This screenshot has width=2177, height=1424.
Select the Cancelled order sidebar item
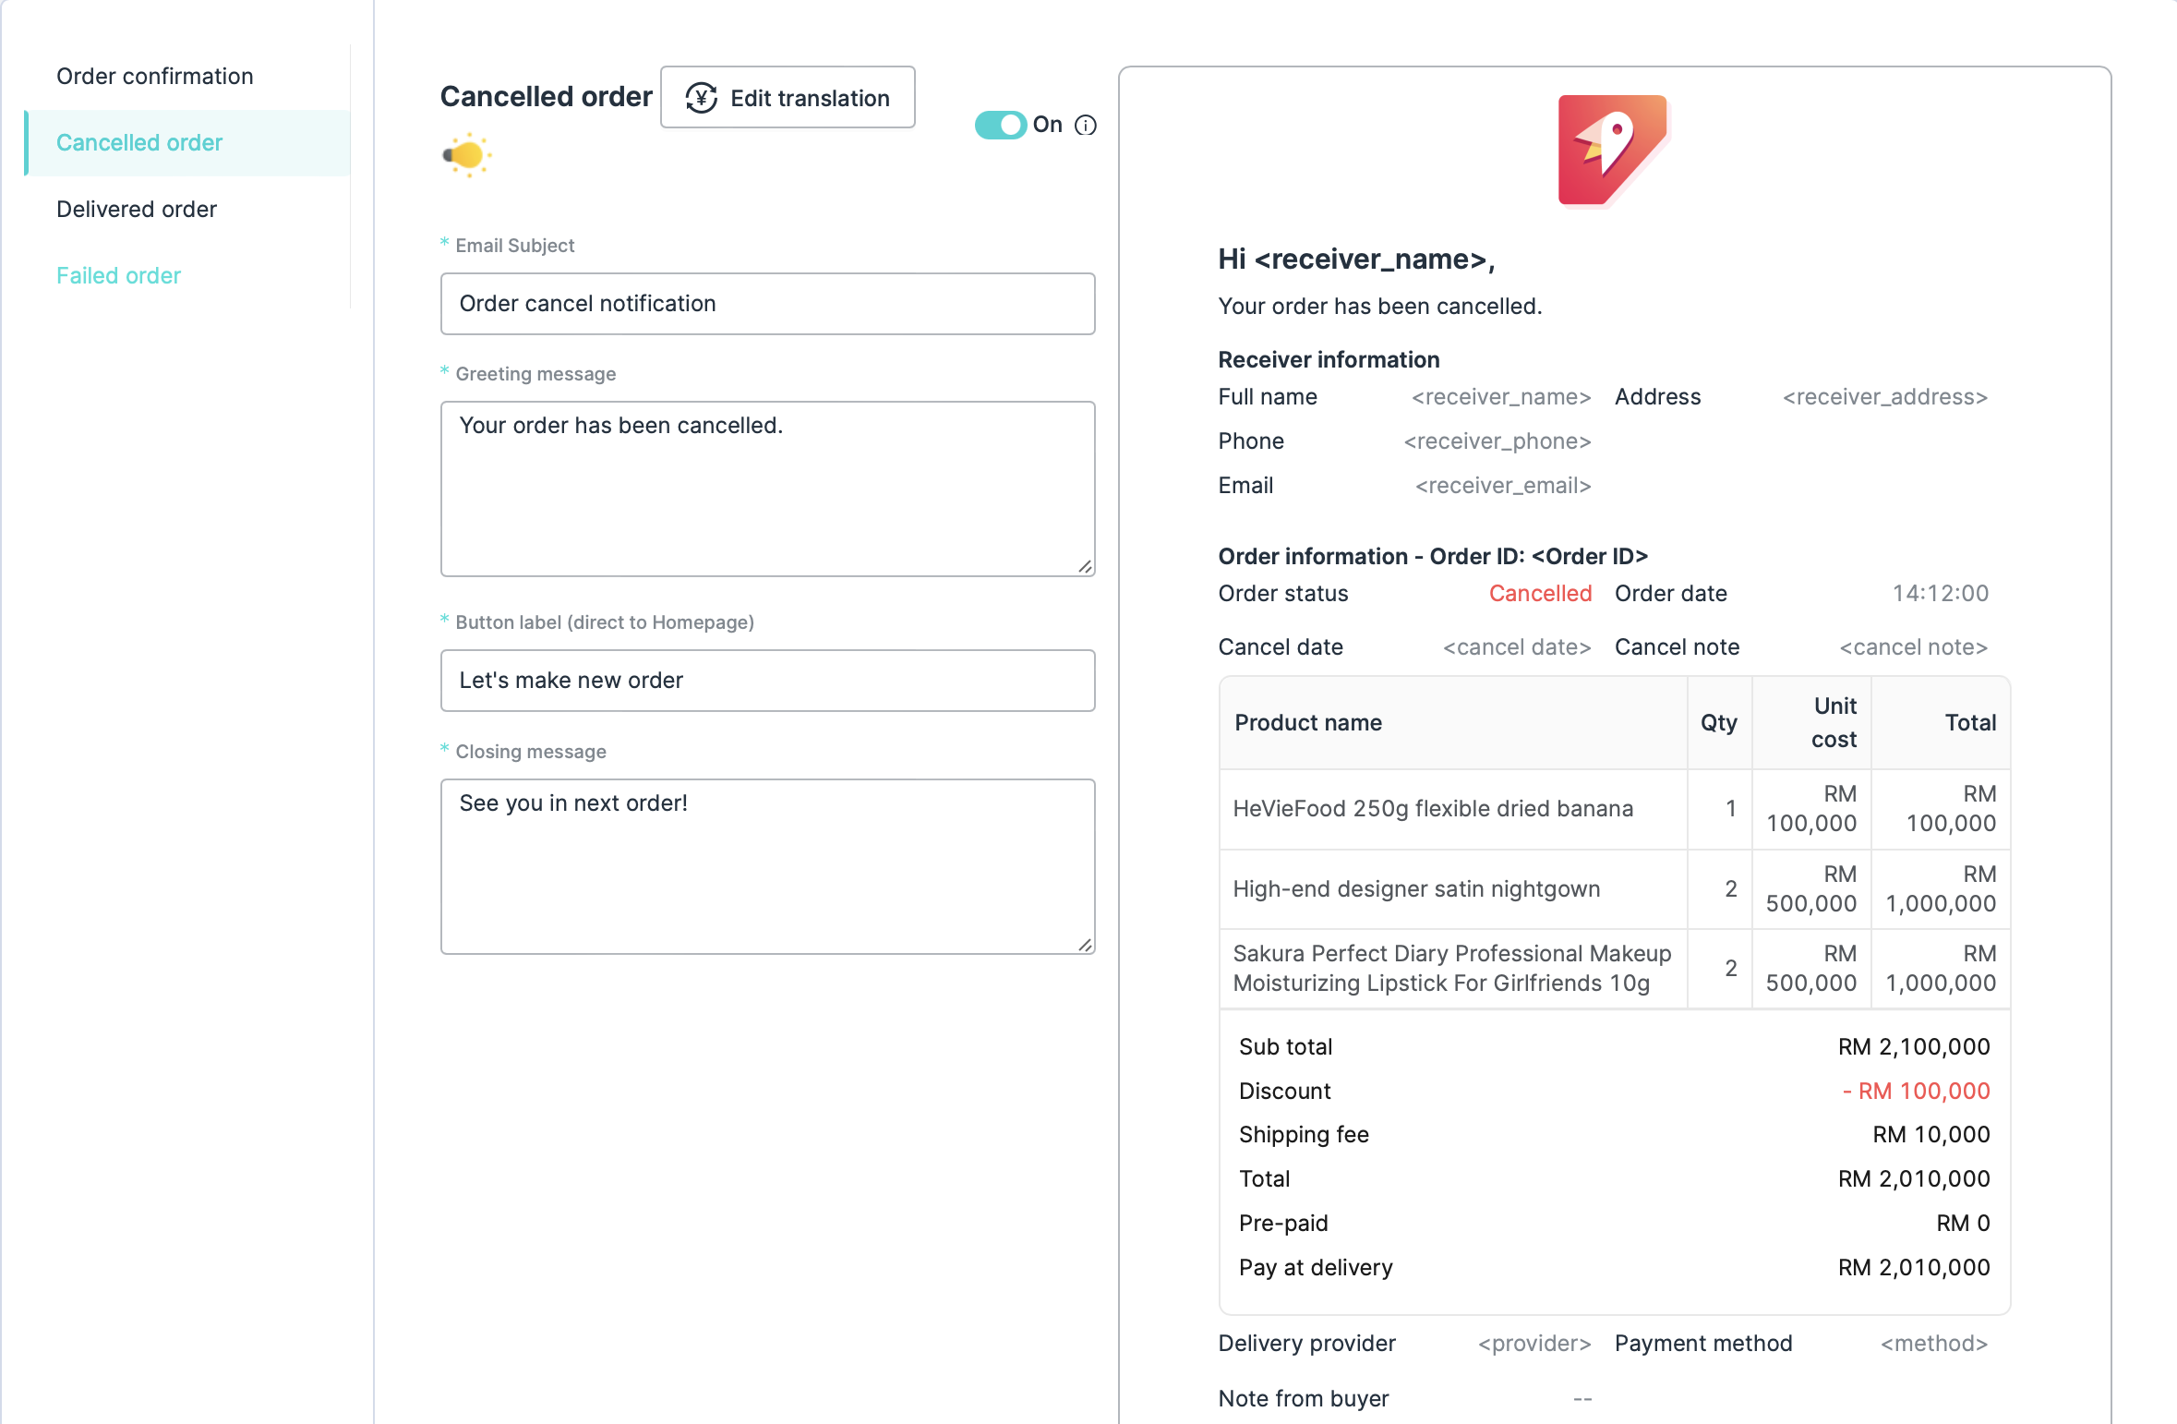139,142
